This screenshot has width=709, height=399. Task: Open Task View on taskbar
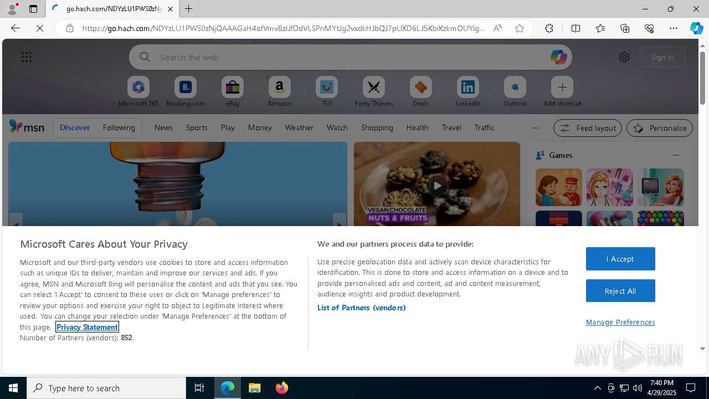[199, 388]
